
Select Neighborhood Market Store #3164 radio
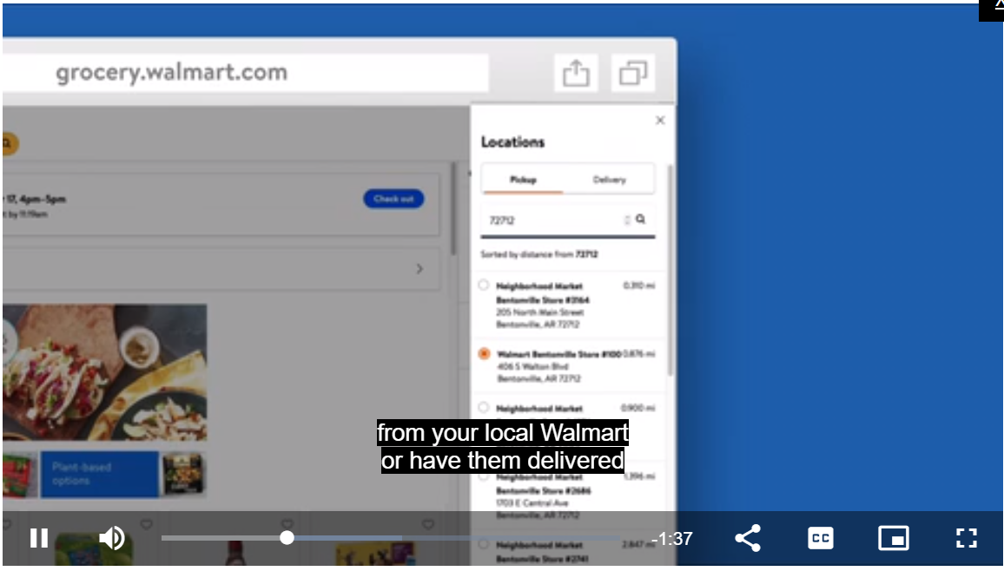pos(484,285)
